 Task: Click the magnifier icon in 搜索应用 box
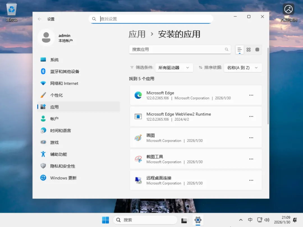click(x=226, y=49)
